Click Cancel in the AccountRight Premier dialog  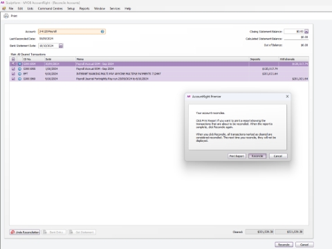278,156
